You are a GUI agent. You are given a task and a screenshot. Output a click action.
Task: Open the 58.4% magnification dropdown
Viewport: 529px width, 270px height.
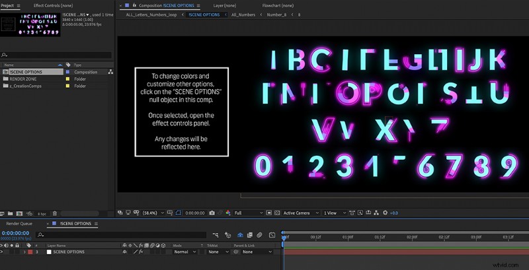(x=153, y=213)
